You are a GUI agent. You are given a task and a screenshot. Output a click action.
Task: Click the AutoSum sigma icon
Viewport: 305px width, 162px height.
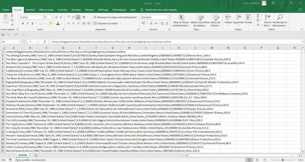pyautogui.click(x=258, y=16)
